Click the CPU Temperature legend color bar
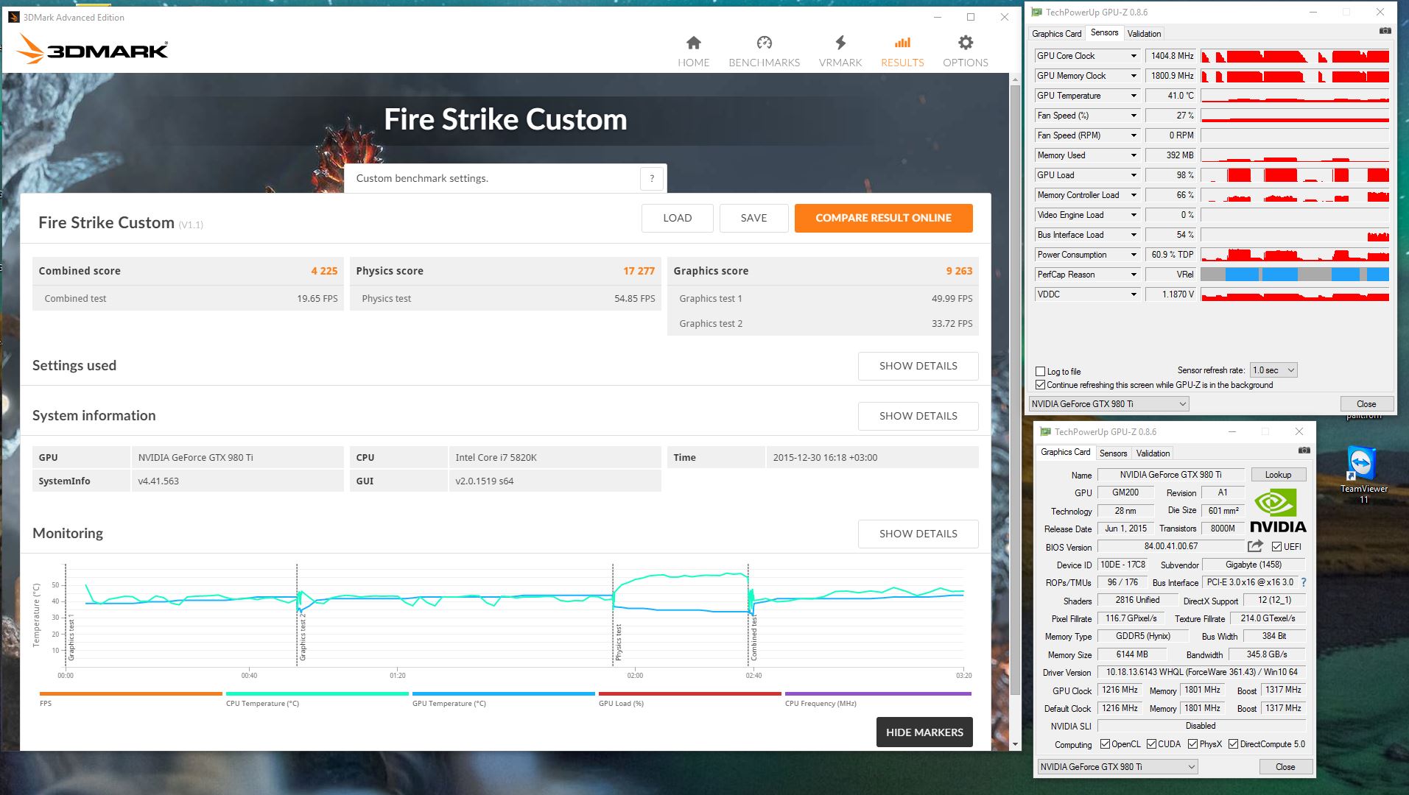This screenshot has width=1409, height=795. tap(317, 693)
